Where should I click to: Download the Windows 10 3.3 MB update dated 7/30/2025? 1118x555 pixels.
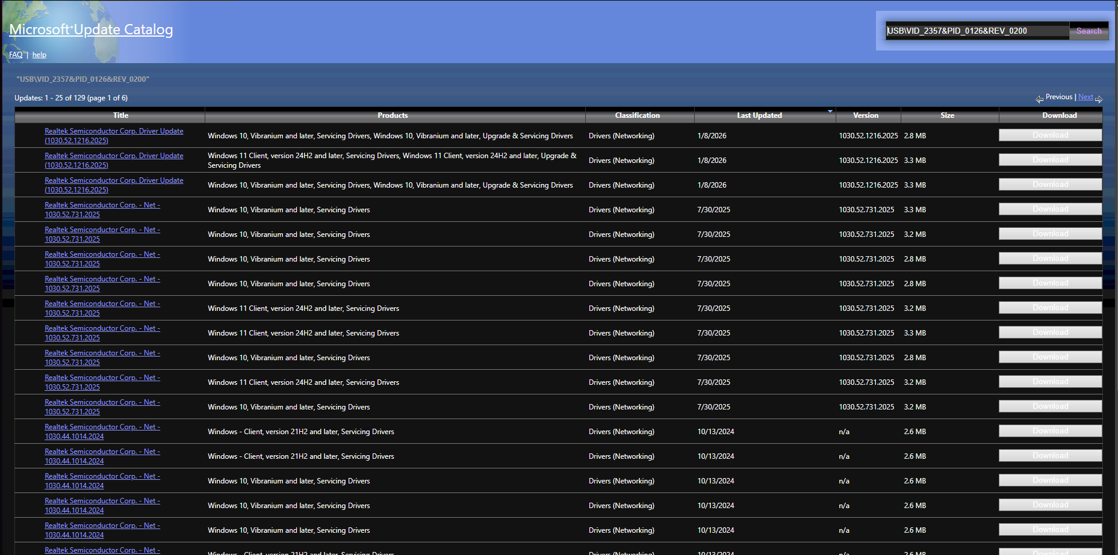pyautogui.click(x=1050, y=209)
